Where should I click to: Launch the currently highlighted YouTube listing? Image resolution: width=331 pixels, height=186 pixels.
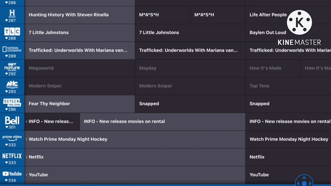[135, 175]
